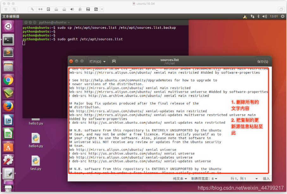Viewport: 287px width, 194px height.
Task: Click the 文本编辑器 app menu title
Action: (x=11, y=16)
